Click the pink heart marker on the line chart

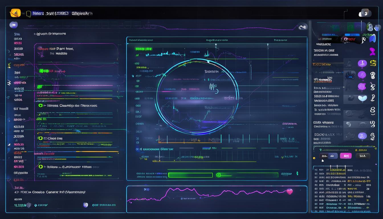click(x=290, y=191)
